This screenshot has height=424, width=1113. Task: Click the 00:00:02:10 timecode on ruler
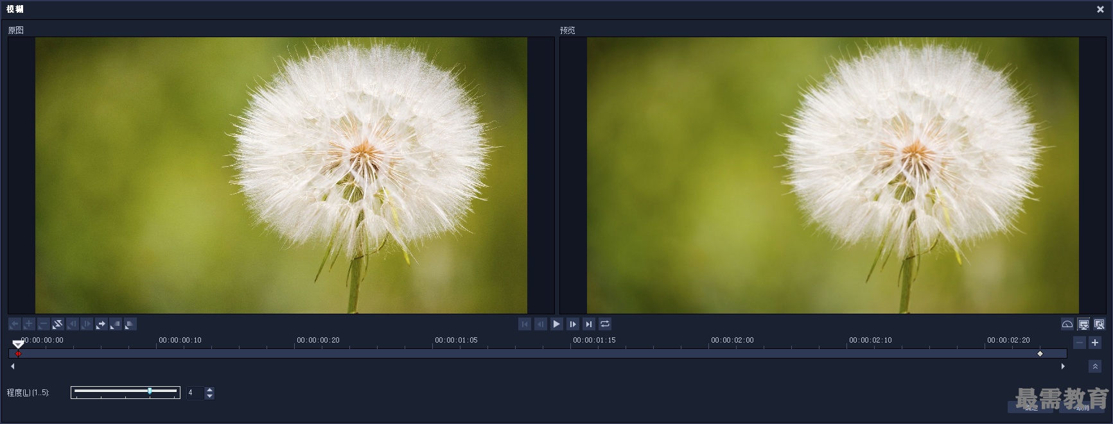[x=870, y=341]
